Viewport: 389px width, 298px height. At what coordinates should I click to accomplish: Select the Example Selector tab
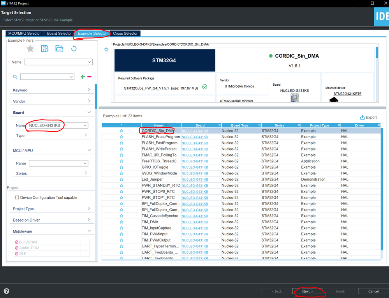(92, 34)
